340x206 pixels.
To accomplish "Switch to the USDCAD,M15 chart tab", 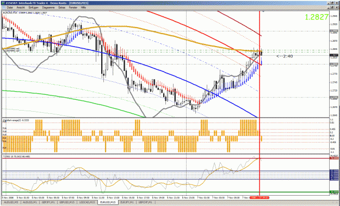I will (x=87, y=202).
